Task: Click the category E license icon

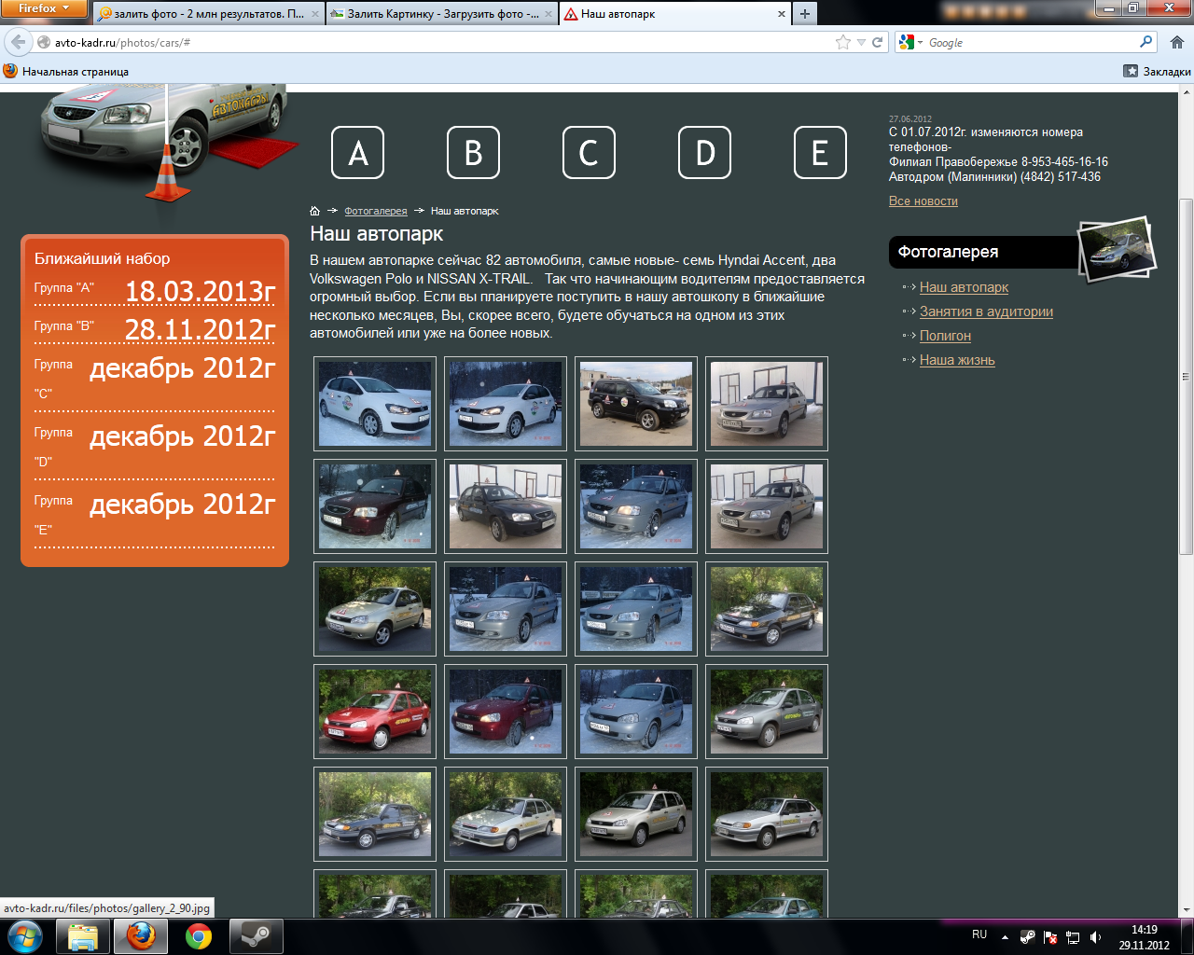Action: coord(820,153)
